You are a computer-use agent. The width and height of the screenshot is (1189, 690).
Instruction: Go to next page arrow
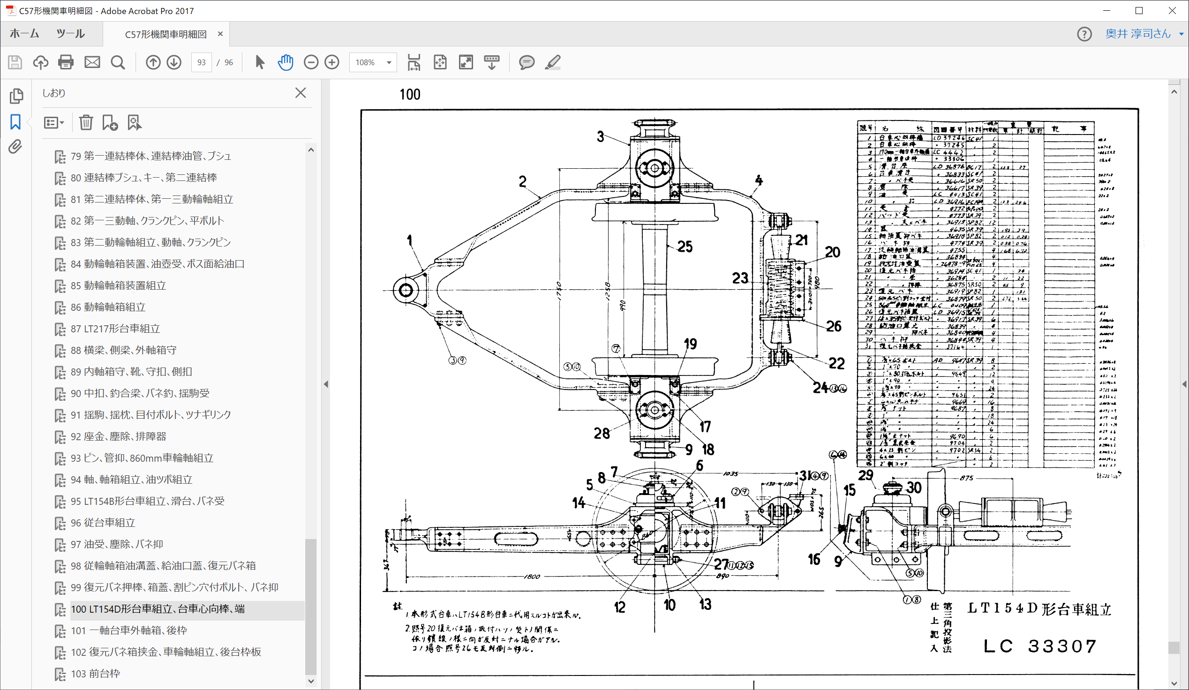point(174,62)
